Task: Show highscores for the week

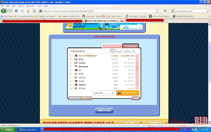Action: (119, 51)
